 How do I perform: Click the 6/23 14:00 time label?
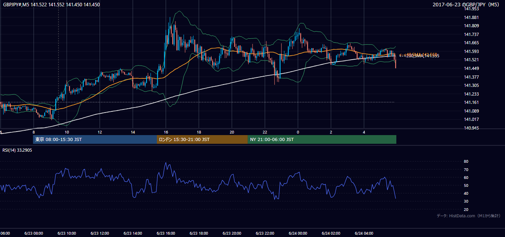[132, 233]
